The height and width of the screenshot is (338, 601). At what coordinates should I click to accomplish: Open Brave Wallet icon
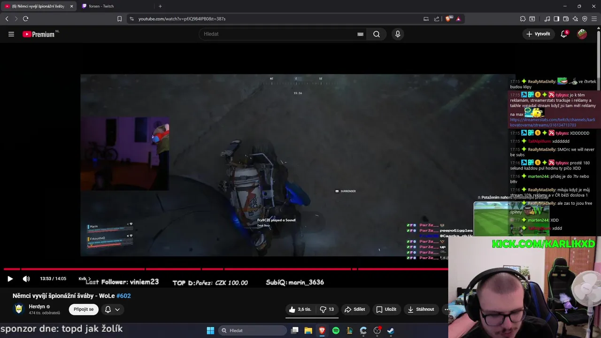click(x=566, y=19)
